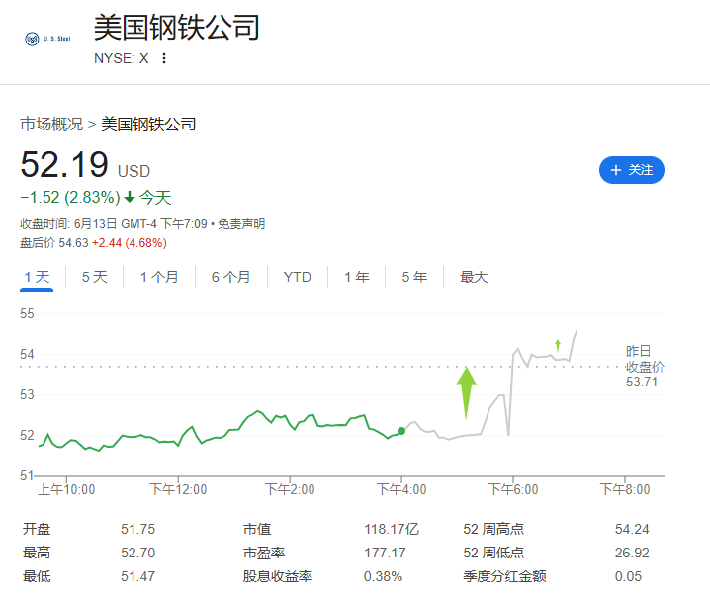Click the 下午8:00 axis label

coord(625,489)
